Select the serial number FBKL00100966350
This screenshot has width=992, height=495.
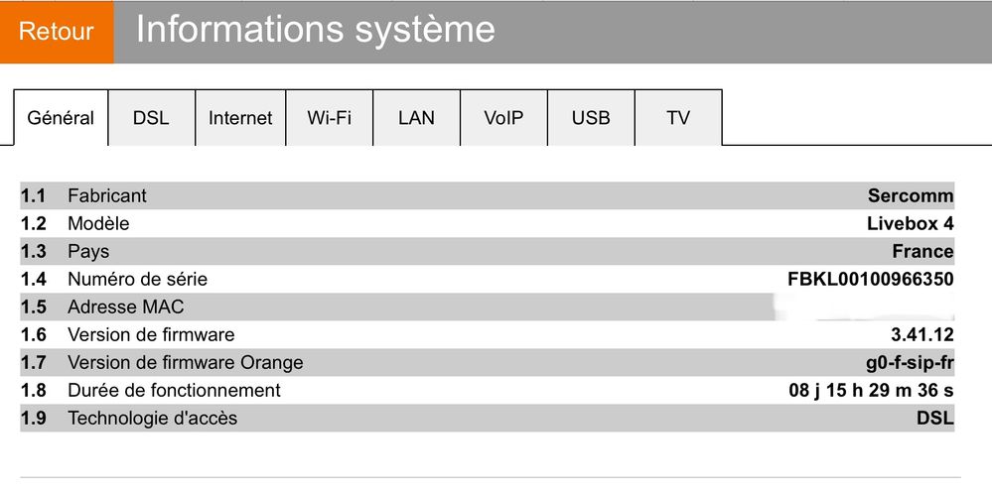pos(870,279)
